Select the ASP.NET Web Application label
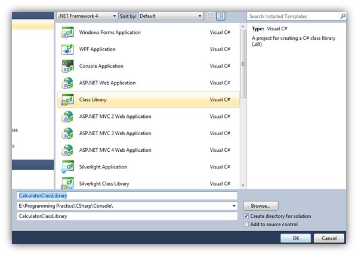Image resolution: width=358 pixels, height=256 pixels. (107, 83)
